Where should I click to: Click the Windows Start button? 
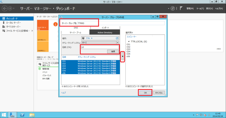[4, 115]
